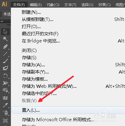Collapse the tools panel double-arrow
Viewport: 125px width, 126px height.
click(x=2, y=21)
